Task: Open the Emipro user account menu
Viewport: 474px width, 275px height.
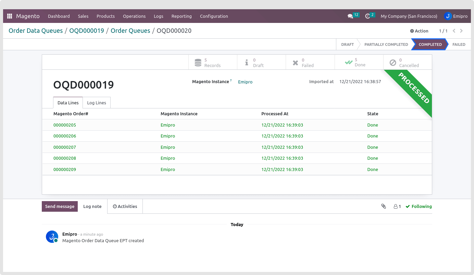Action: coord(456,16)
